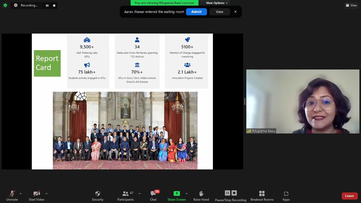This screenshot has width=361, height=203.
Task: Start Video from the camera button
Action: coord(36,196)
